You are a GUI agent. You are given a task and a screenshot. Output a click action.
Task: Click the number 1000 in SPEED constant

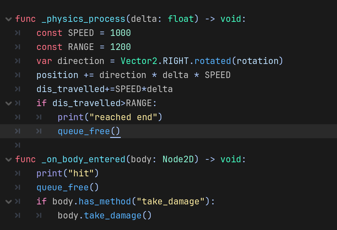point(120,33)
